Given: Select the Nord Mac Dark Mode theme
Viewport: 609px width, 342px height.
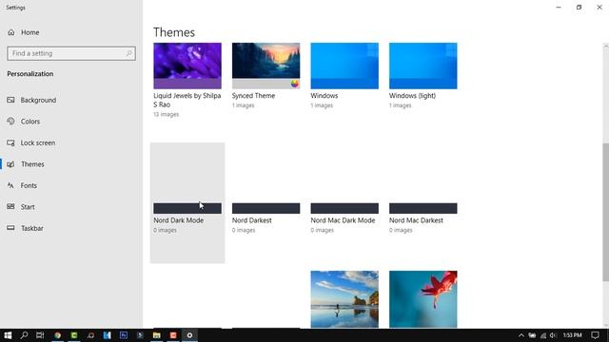Looking at the screenshot, I should [x=344, y=218].
